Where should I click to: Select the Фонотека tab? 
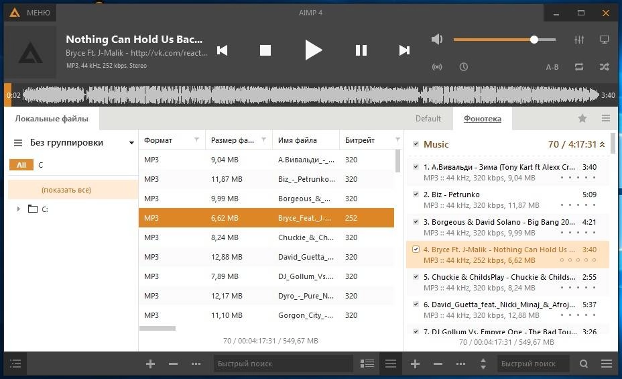coord(483,119)
